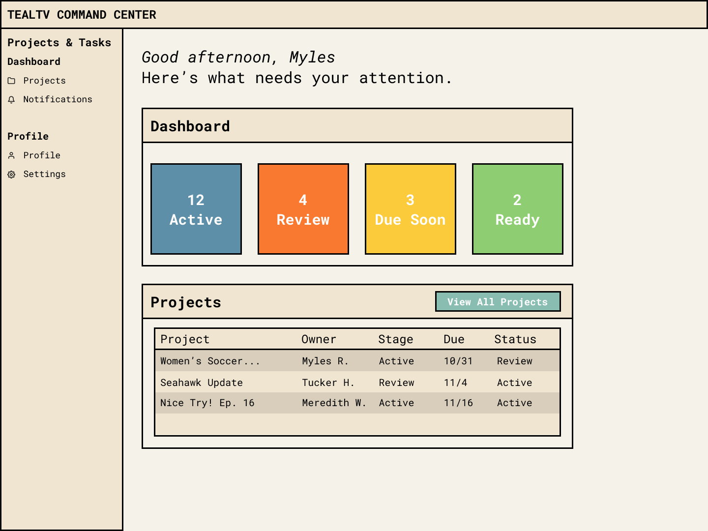Screen dimensions: 708x531
Task: Click the folder icon beside Projects
Action: coord(11,81)
